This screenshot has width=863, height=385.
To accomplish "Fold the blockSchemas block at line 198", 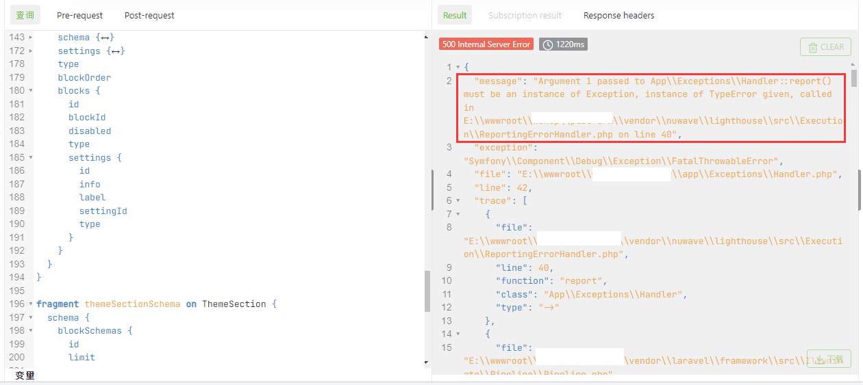I will [30, 331].
